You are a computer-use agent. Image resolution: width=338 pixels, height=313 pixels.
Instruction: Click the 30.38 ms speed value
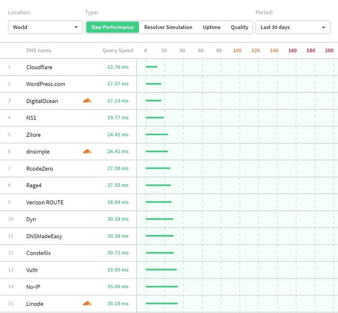point(118,236)
